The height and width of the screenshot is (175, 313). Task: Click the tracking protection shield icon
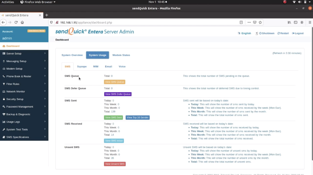pos(51,22)
